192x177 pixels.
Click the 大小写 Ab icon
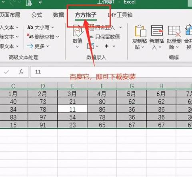30,27
